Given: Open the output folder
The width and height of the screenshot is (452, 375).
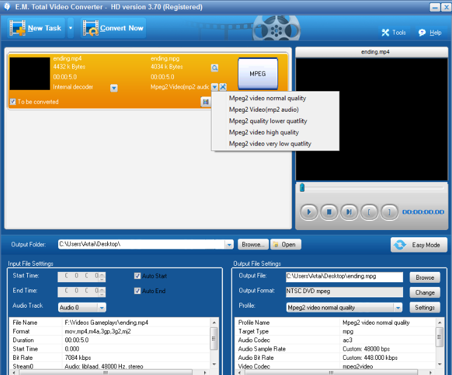Looking at the screenshot, I should click(285, 245).
